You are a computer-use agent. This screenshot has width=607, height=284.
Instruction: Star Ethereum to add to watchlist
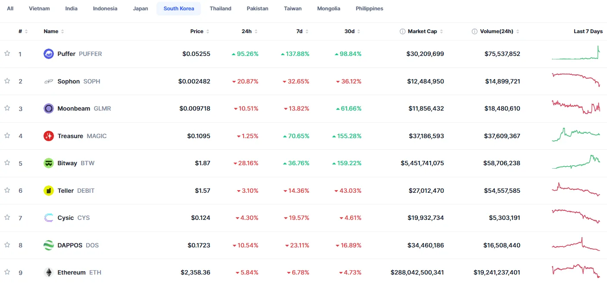pos(7,272)
